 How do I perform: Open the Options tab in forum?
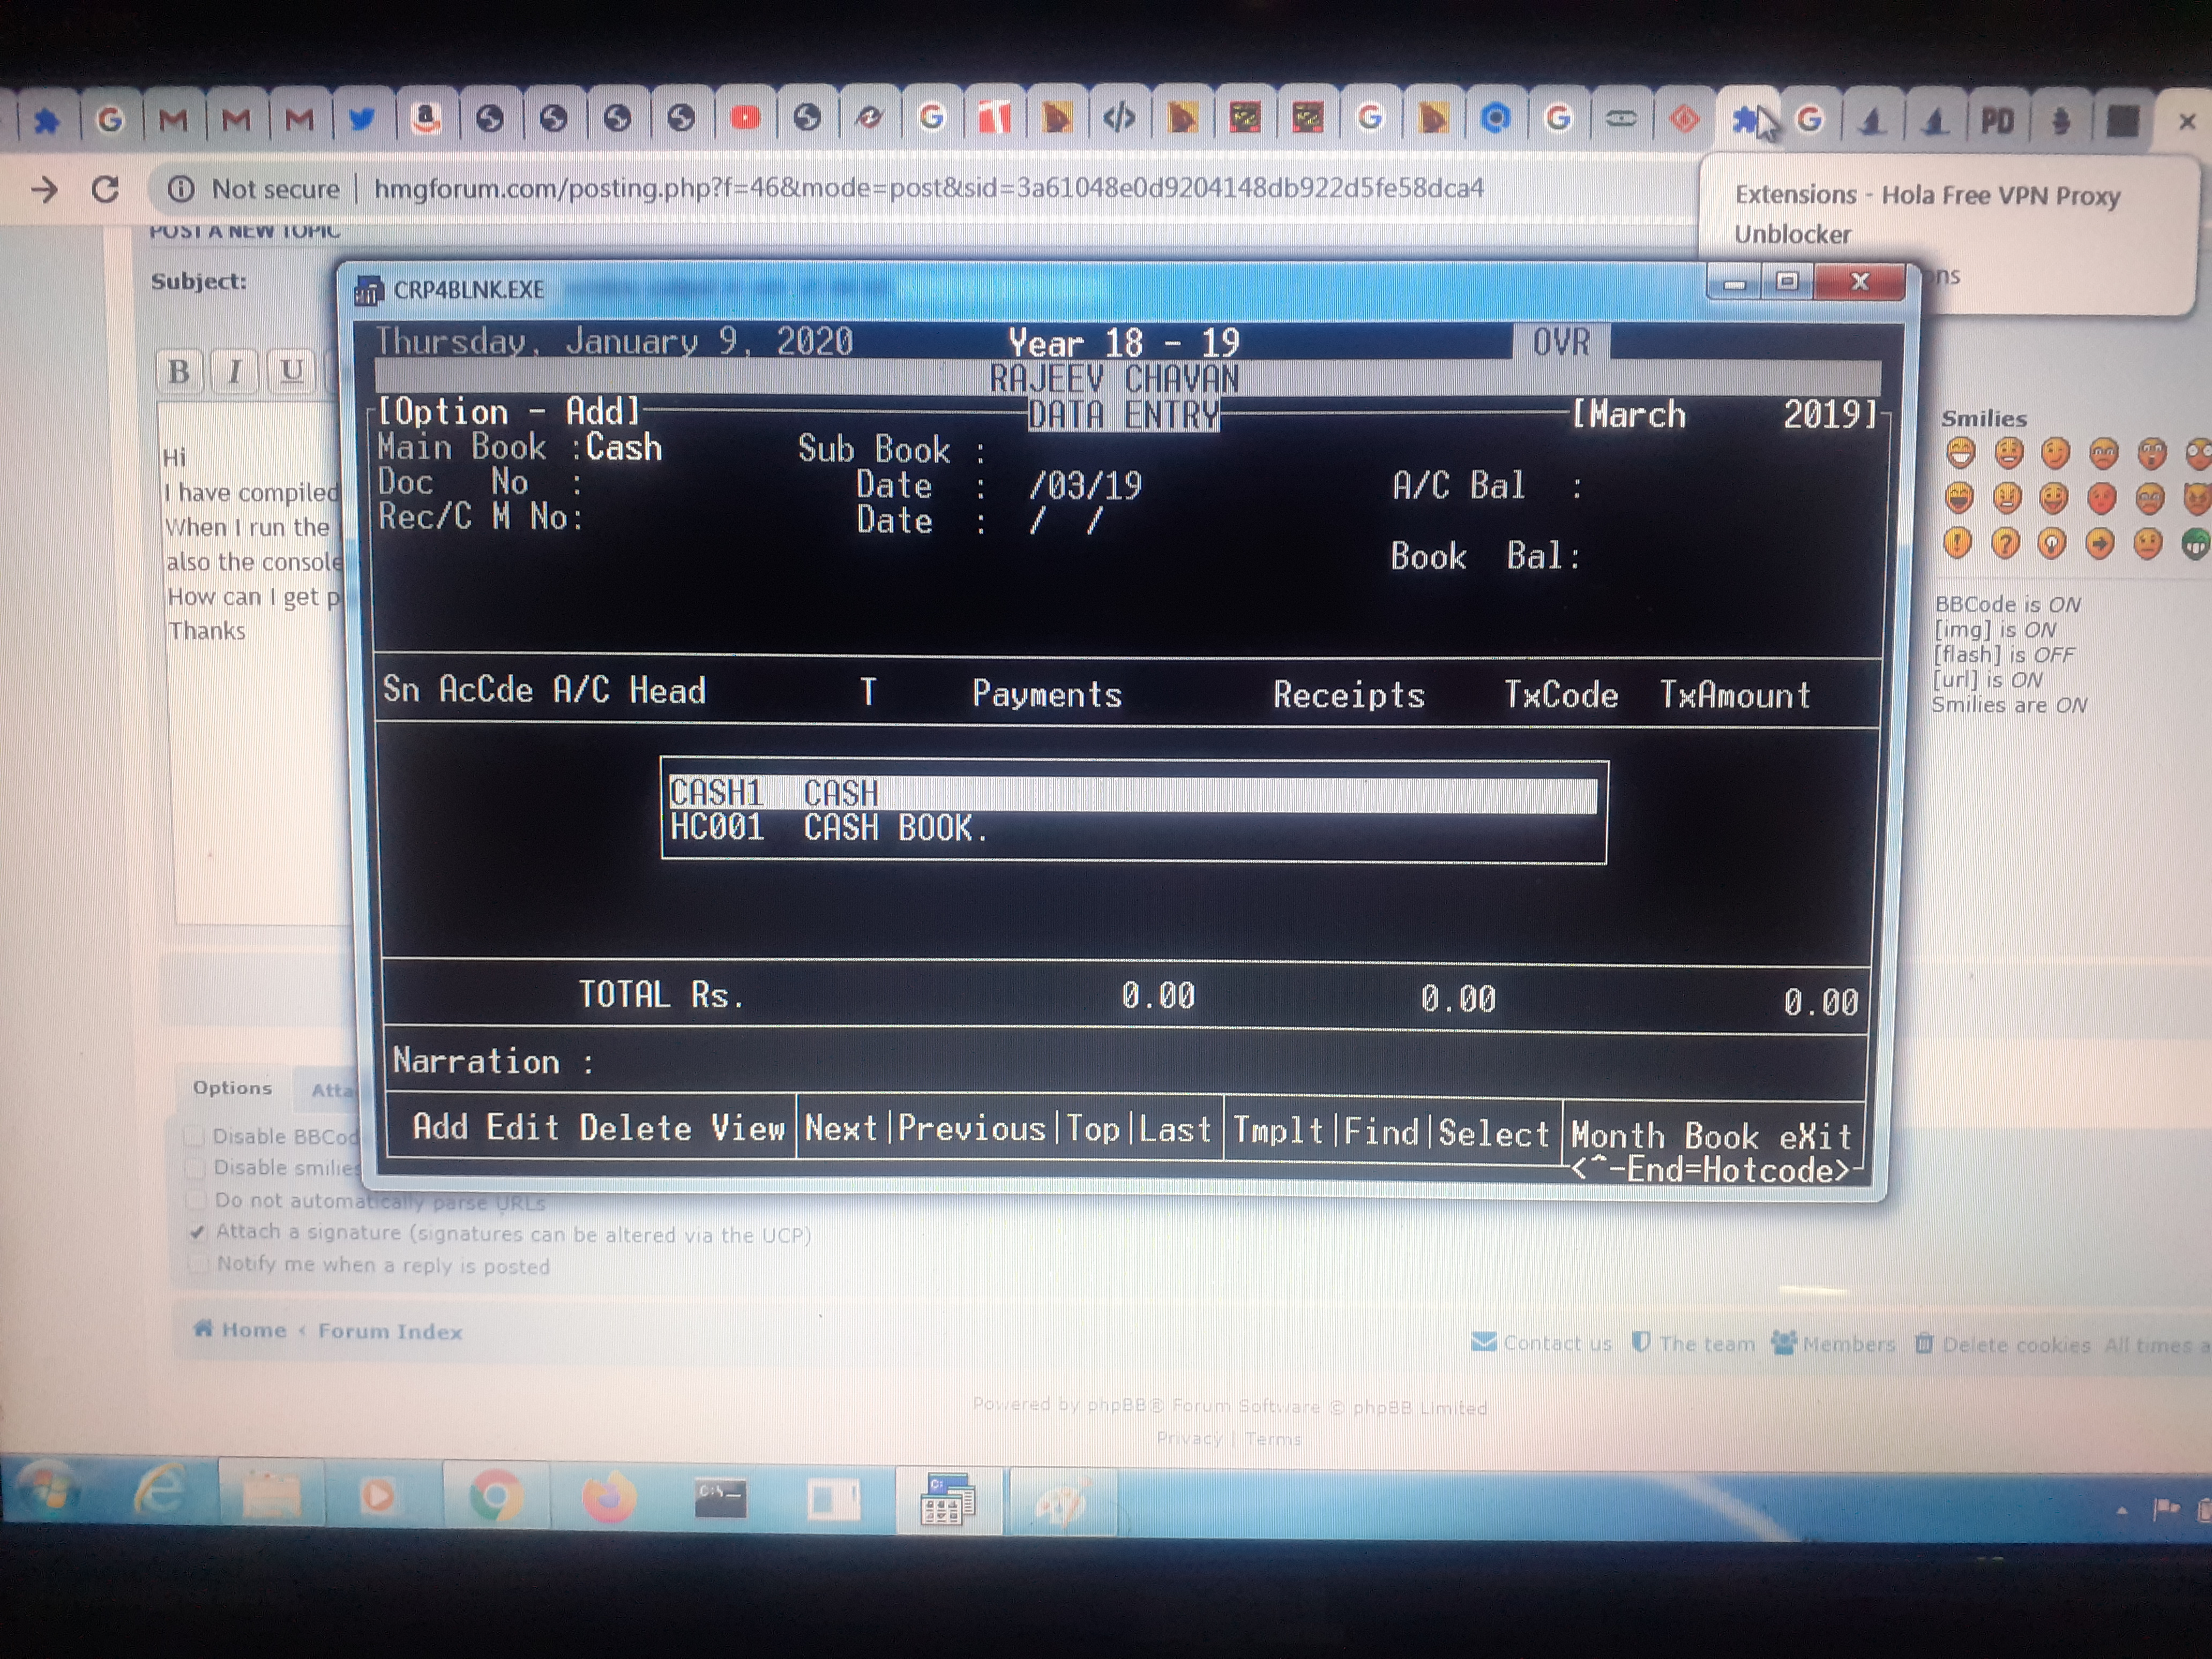coord(232,1088)
